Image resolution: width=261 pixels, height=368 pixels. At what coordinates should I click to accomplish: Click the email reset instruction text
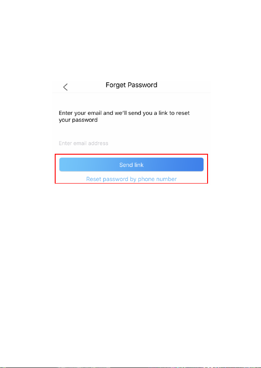(124, 117)
